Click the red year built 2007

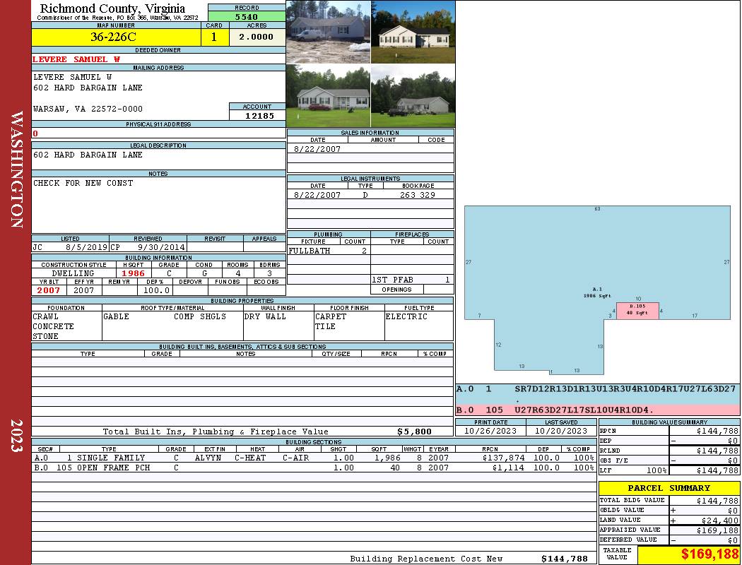click(49, 290)
